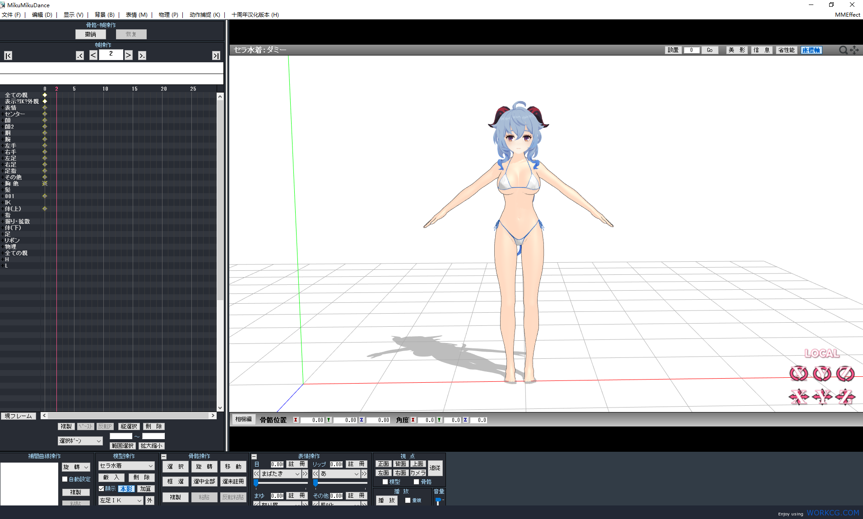Screen dimensions: 863x519
Task: Open the MMEffect menu
Action: click(x=847, y=15)
